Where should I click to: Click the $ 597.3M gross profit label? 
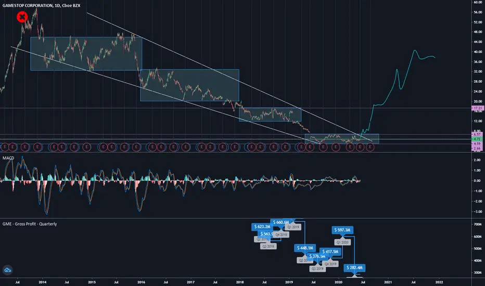click(342, 230)
